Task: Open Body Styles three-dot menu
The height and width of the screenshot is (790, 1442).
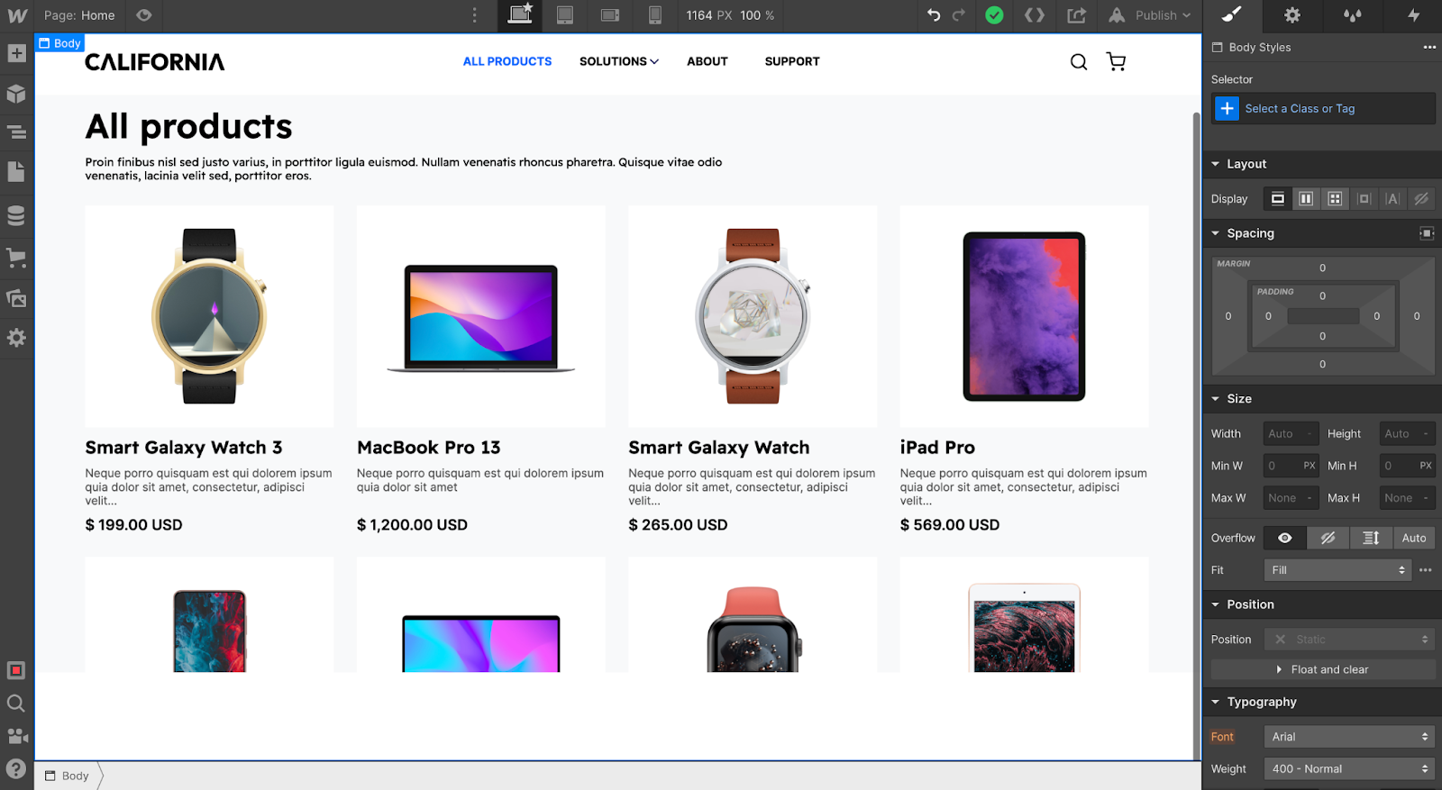Action: coord(1429,47)
